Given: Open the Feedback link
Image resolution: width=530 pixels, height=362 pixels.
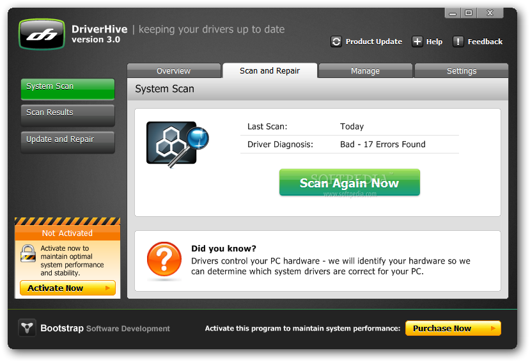Looking at the screenshot, I should 485,42.
